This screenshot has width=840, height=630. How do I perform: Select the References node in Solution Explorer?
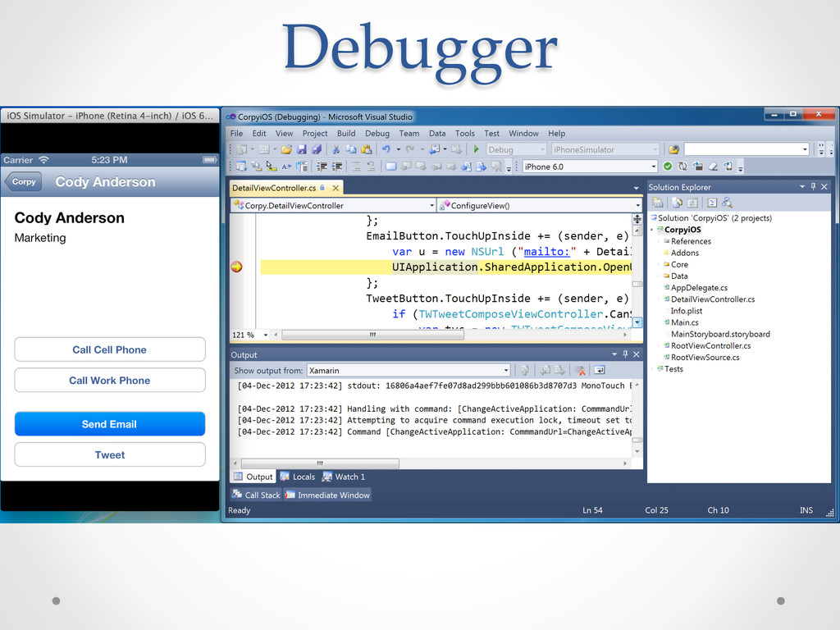click(x=691, y=242)
